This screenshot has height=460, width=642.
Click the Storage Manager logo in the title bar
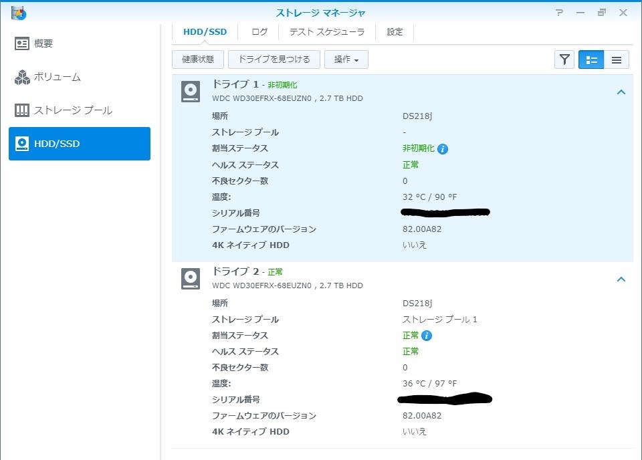point(18,13)
